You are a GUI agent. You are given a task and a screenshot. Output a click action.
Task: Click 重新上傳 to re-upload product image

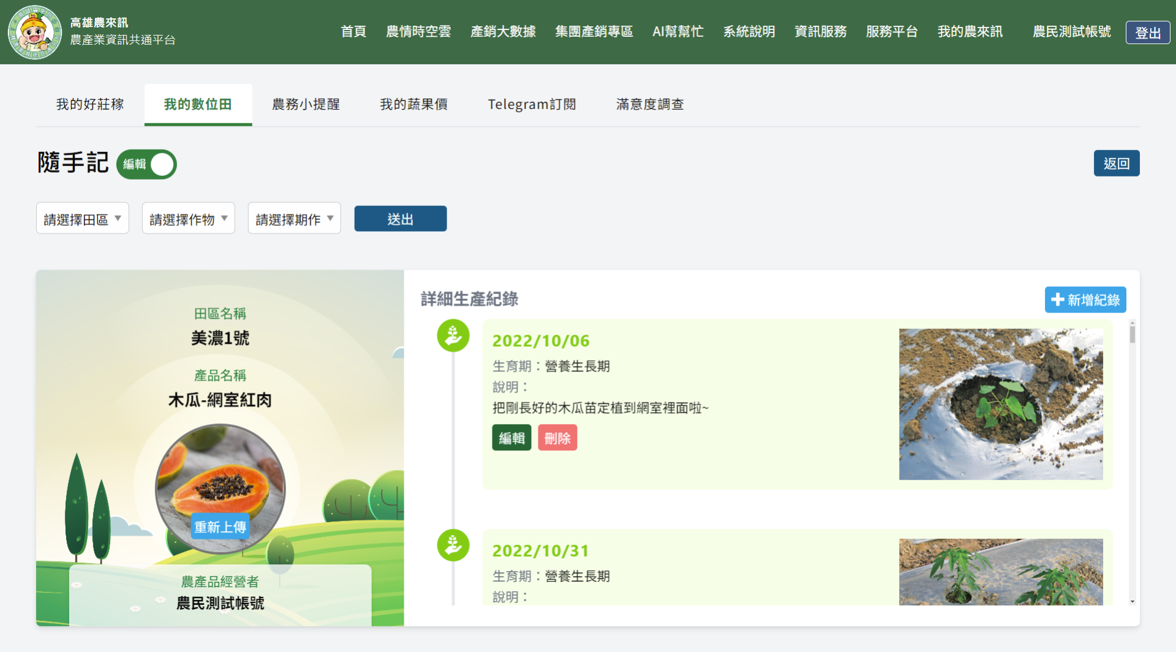[220, 527]
